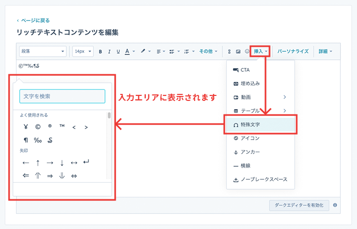This screenshot has height=229, width=357.
Task: Insert the trademark ™ symbol
Action: 62,126
